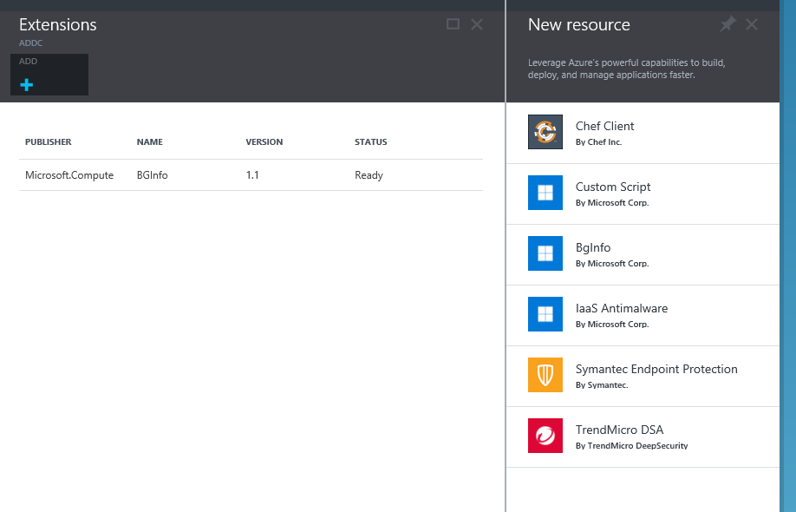Viewport: 796px width, 512px height.
Task: Click the Add extension plus icon
Action: pyautogui.click(x=27, y=85)
